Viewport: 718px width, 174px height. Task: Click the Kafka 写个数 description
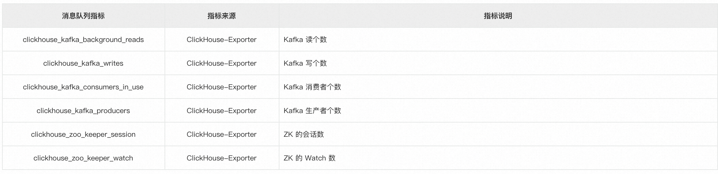305,63
